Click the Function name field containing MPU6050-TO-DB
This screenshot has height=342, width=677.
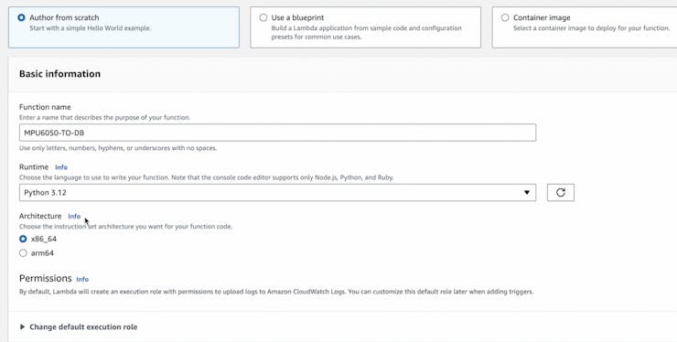tap(277, 133)
